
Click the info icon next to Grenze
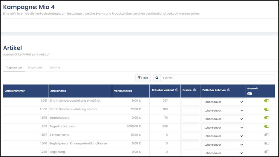click(194, 90)
